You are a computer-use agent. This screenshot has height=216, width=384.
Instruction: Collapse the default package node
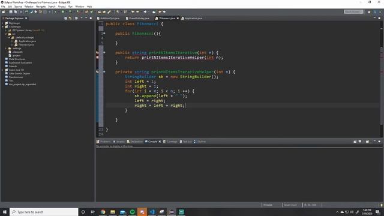click(x=10, y=38)
